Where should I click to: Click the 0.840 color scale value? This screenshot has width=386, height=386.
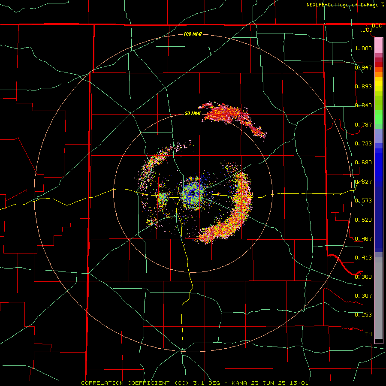(363, 106)
